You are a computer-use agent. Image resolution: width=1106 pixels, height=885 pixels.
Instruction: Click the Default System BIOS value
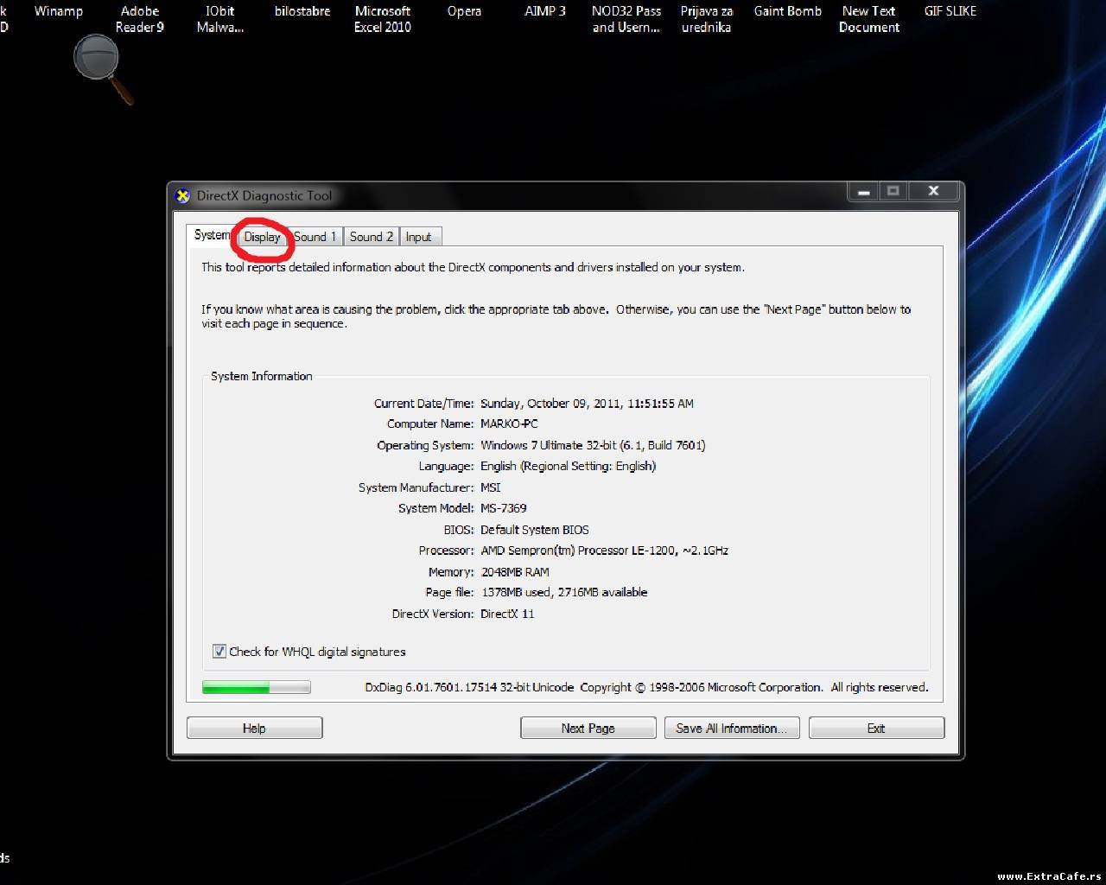tap(535, 530)
